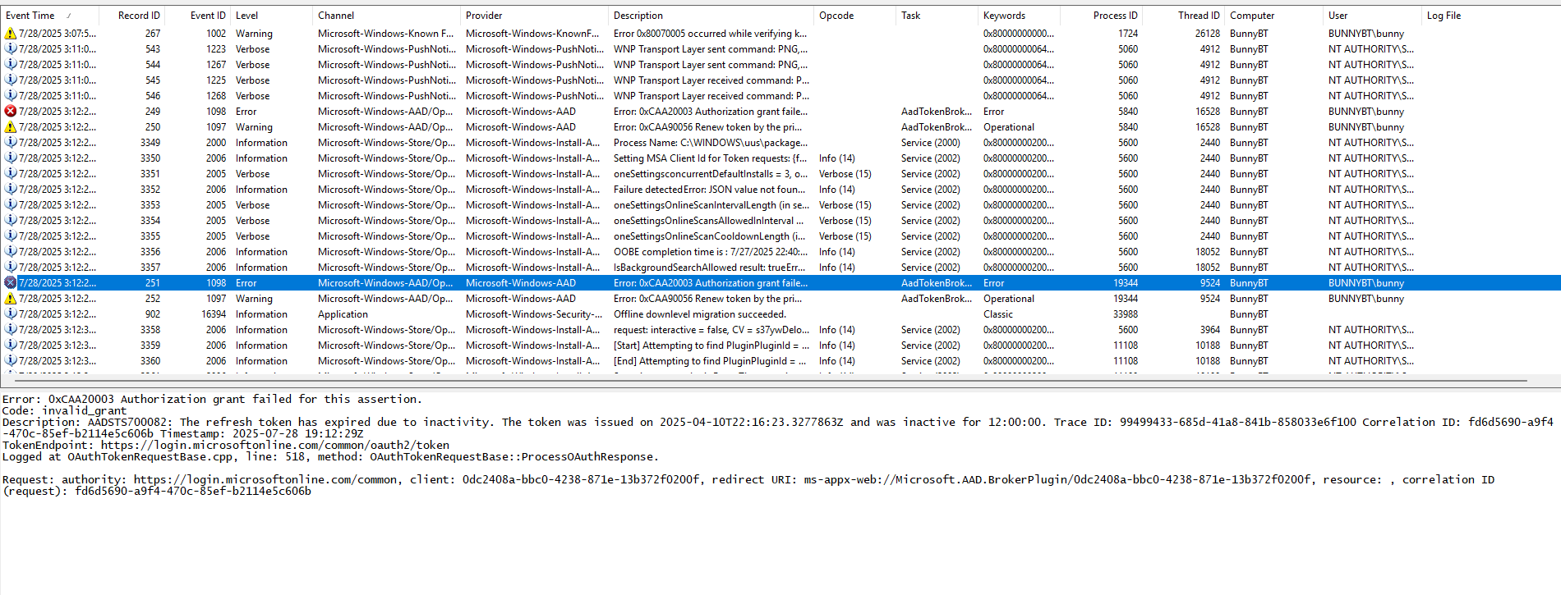This screenshot has height=595, width=1561.
Task: Sort by the Process ID column header
Action: click(x=1101, y=16)
